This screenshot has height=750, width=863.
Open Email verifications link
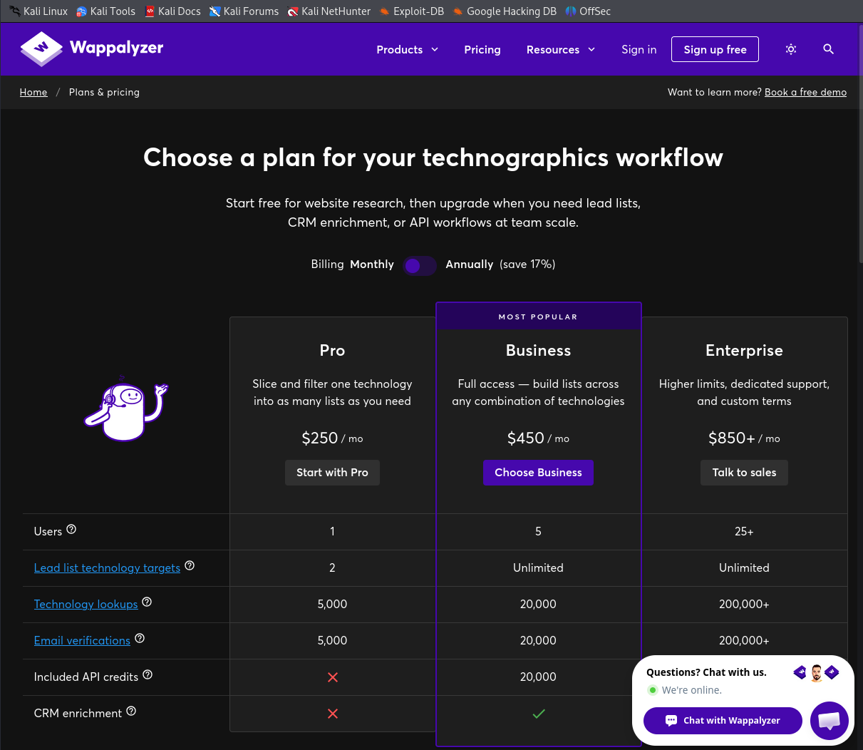82,640
